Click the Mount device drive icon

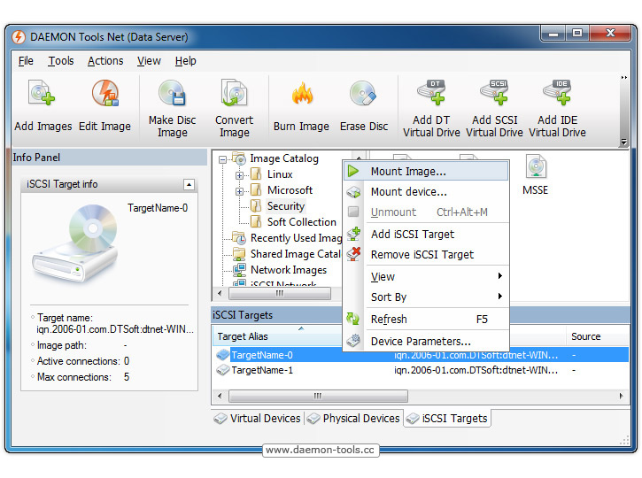[x=353, y=191]
